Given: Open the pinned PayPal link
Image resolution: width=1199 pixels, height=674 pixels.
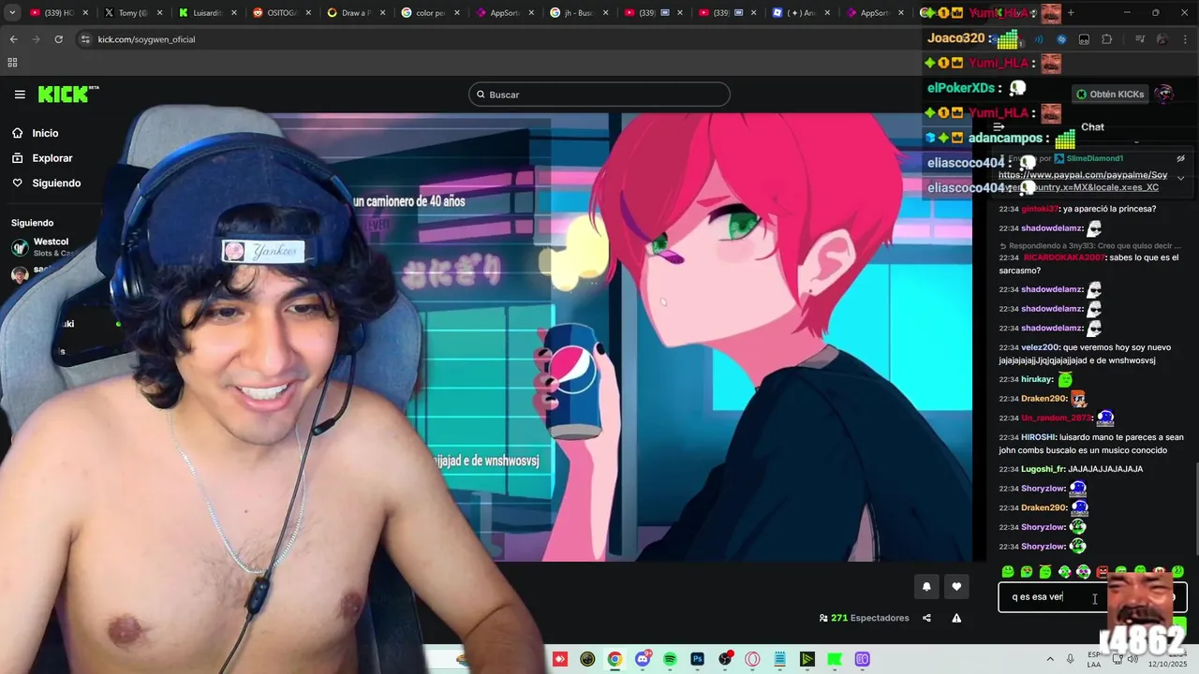Looking at the screenshot, I should point(1082,181).
